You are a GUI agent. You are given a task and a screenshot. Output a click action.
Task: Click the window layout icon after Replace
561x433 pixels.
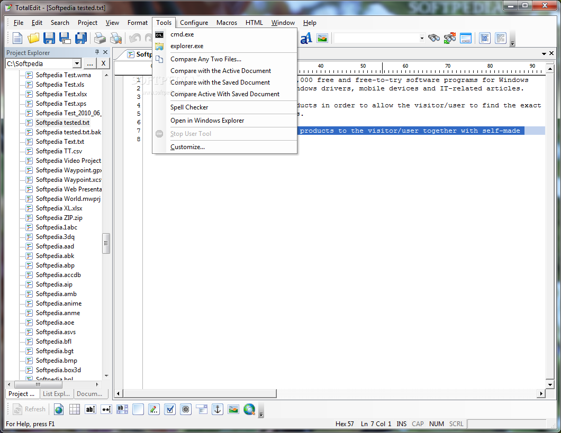coord(466,38)
